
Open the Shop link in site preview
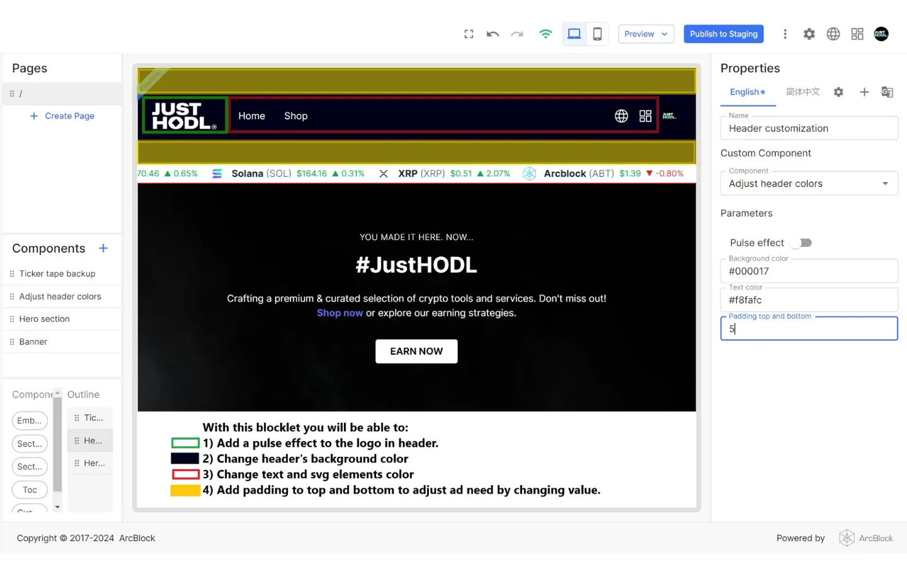(x=295, y=116)
